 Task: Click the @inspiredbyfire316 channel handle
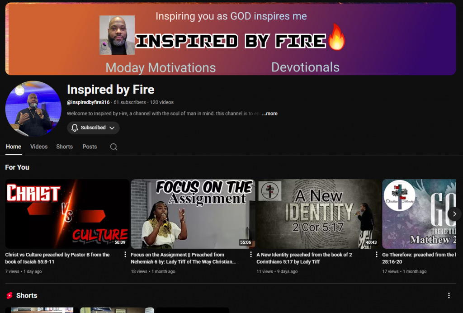click(88, 102)
